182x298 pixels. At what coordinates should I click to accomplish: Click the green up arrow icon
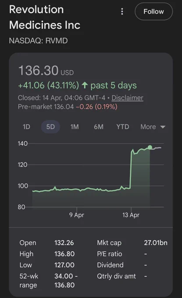click(85, 85)
